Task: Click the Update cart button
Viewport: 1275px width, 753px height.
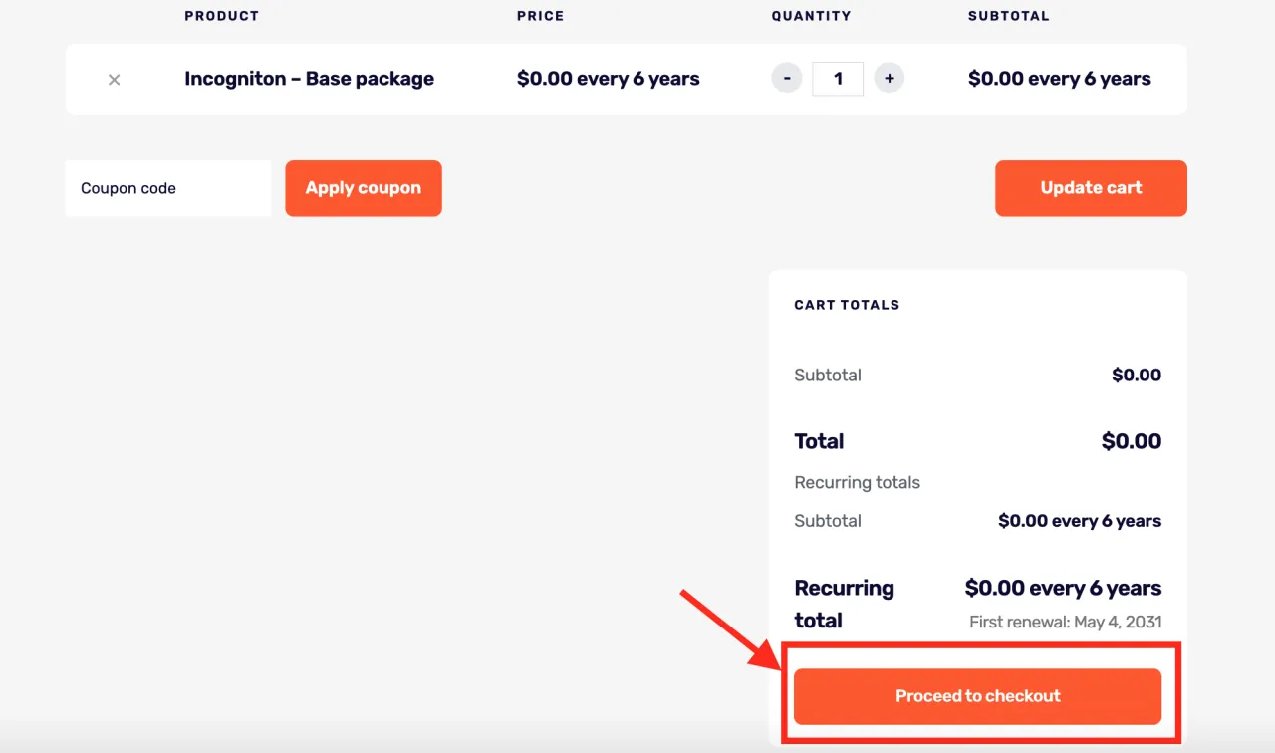Action: click(x=1091, y=188)
